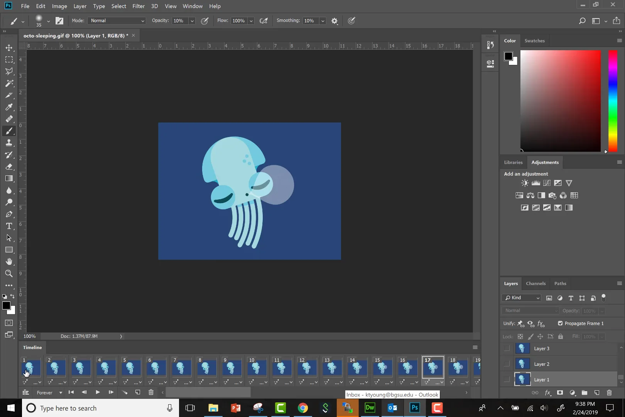Select frame 10 in the timeline
The width and height of the screenshot is (625, 417).
257,368
